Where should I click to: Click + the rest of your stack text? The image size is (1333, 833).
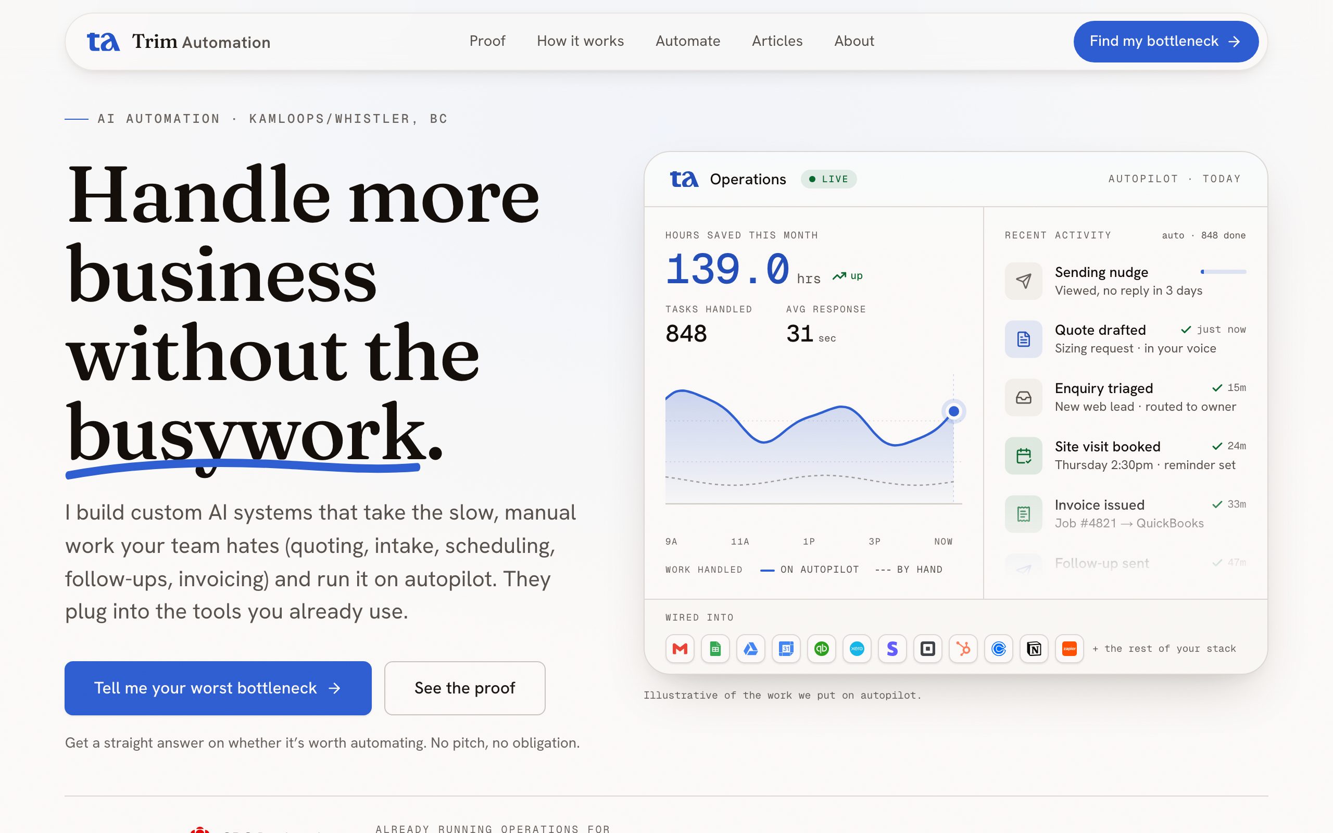coord(1164,649)
